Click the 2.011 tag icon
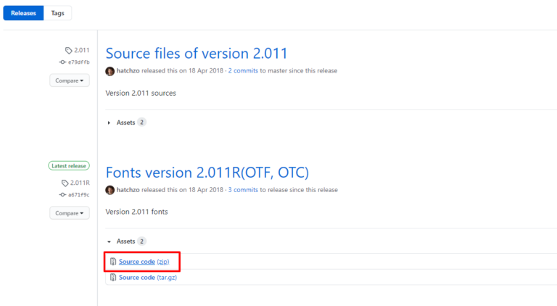The width and height of the screenshot is (557, 306). pos(69,51)
